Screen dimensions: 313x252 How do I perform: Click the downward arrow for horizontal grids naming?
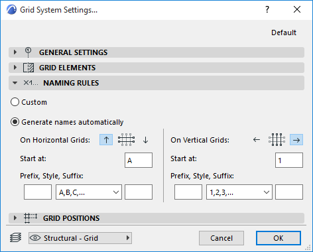[x=145, y=140]
